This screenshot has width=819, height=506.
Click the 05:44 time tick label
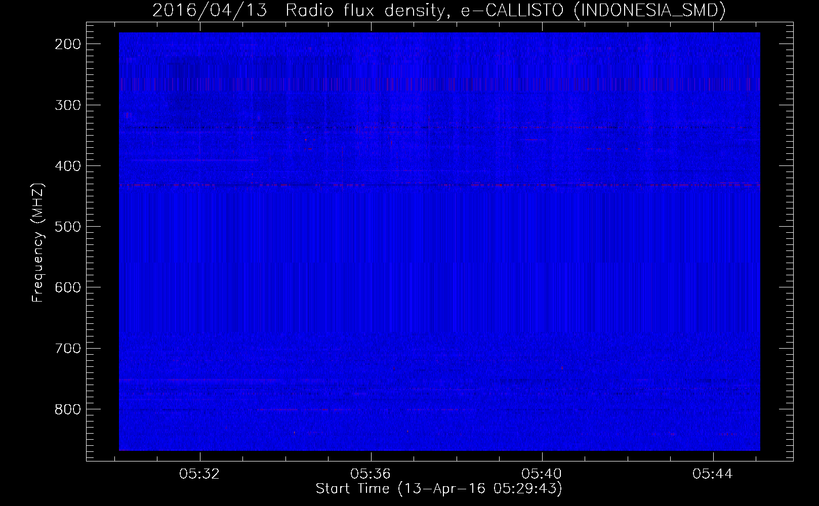713,474
